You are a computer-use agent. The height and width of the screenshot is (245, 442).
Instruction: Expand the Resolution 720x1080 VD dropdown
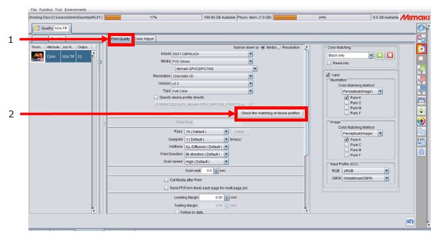[212, 76]
